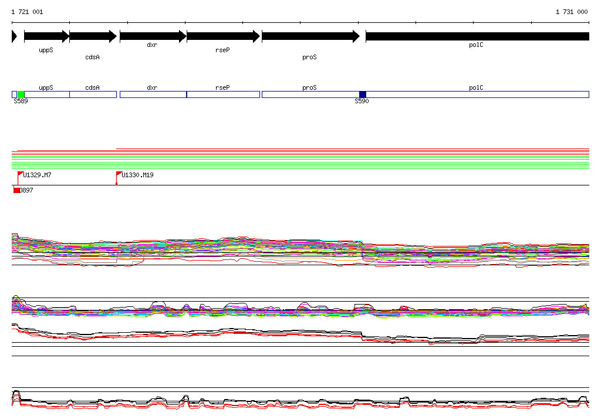Select the rseP black gene arrow
Screen dimensions: 601x419
(223, 36)
